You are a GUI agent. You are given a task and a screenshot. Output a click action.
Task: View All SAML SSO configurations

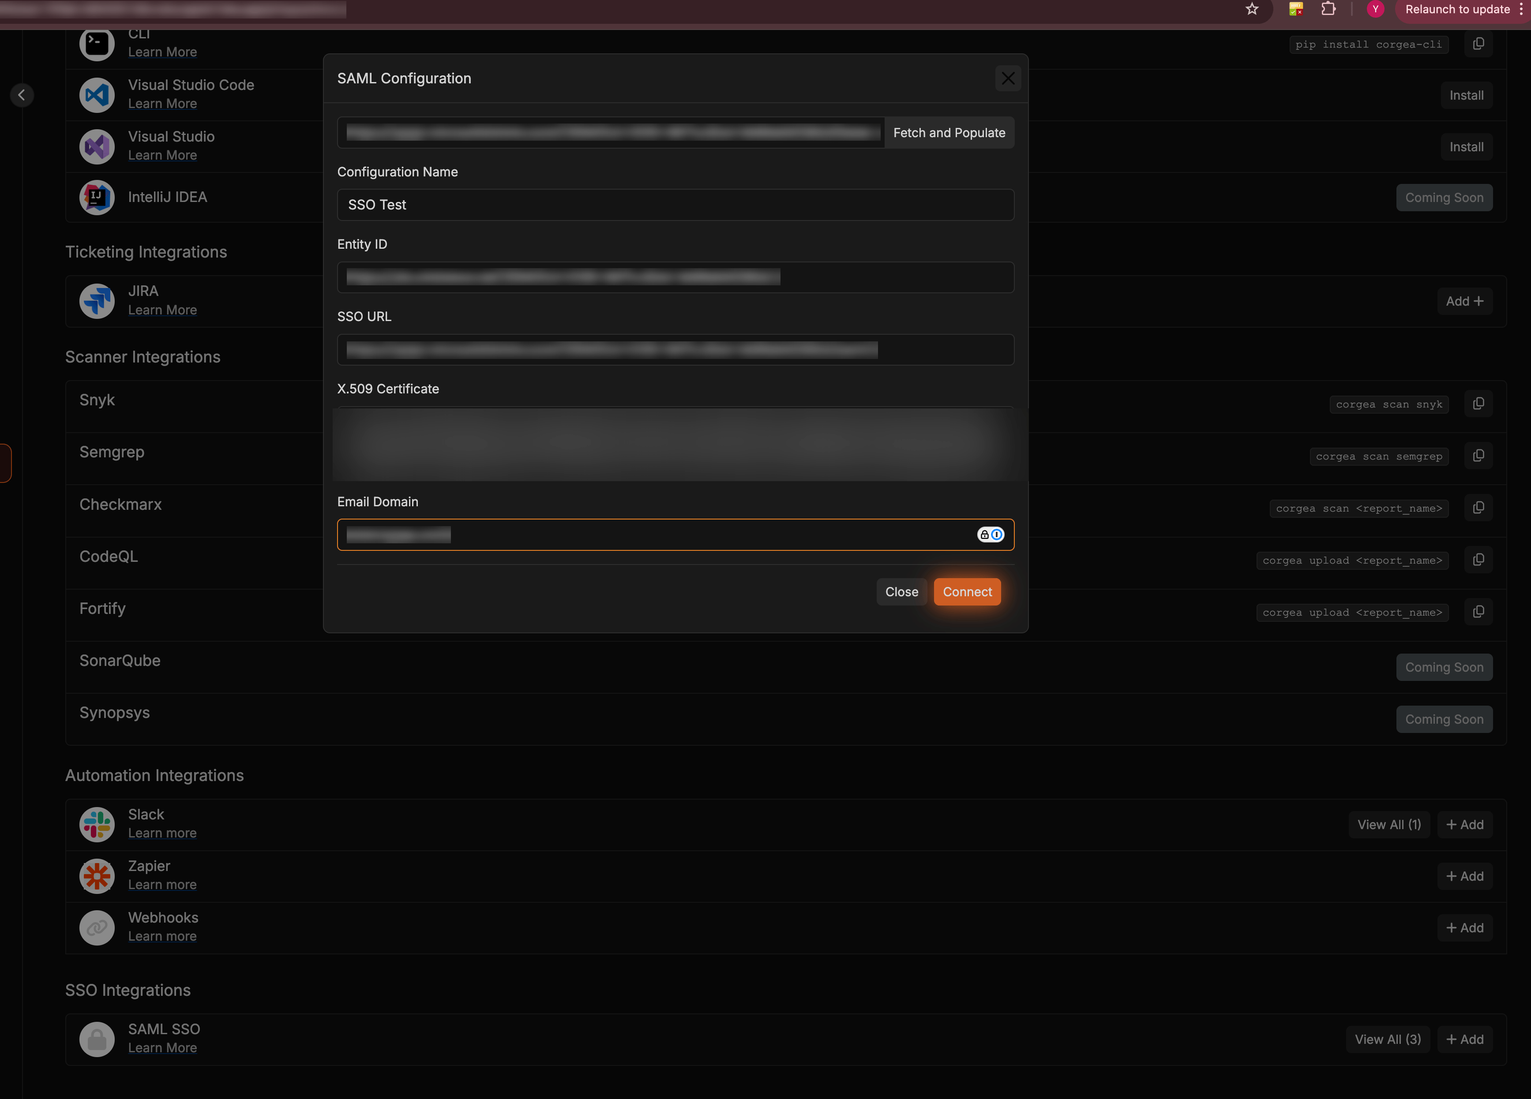[x=1388, y=1039]
